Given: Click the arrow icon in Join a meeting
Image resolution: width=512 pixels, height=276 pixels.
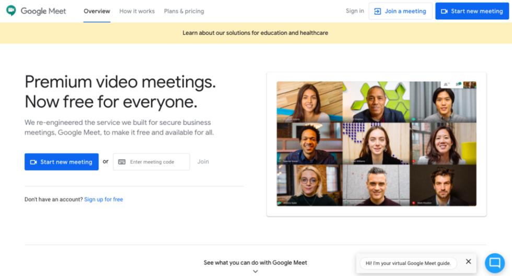Looking at the screenshot, I should pos(377,11).
